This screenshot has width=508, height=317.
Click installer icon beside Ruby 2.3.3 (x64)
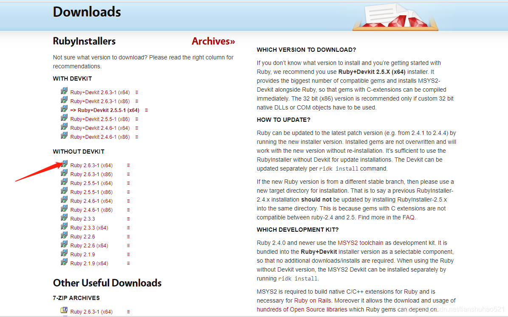[x=64, y=226]
